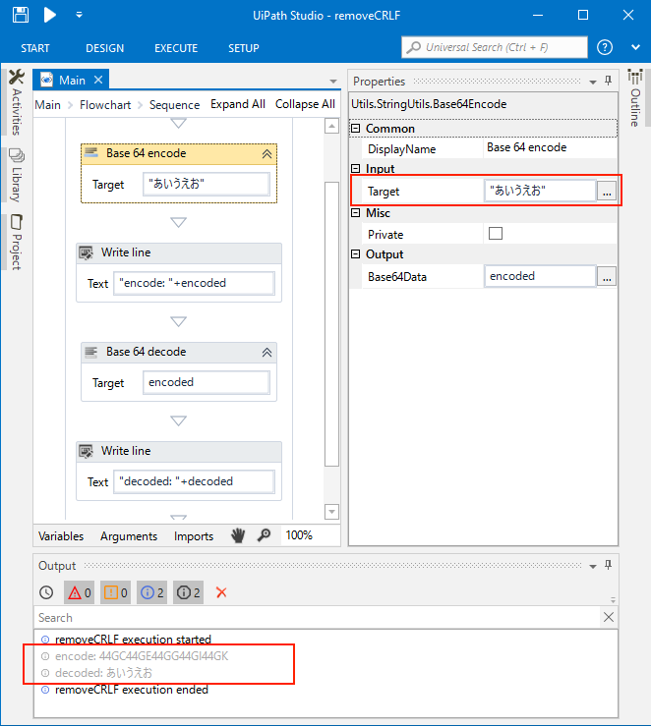Toggle timestamps clock icon in Output
The width and height of the screenshot is (651, 726).
(x=46, y=592)
